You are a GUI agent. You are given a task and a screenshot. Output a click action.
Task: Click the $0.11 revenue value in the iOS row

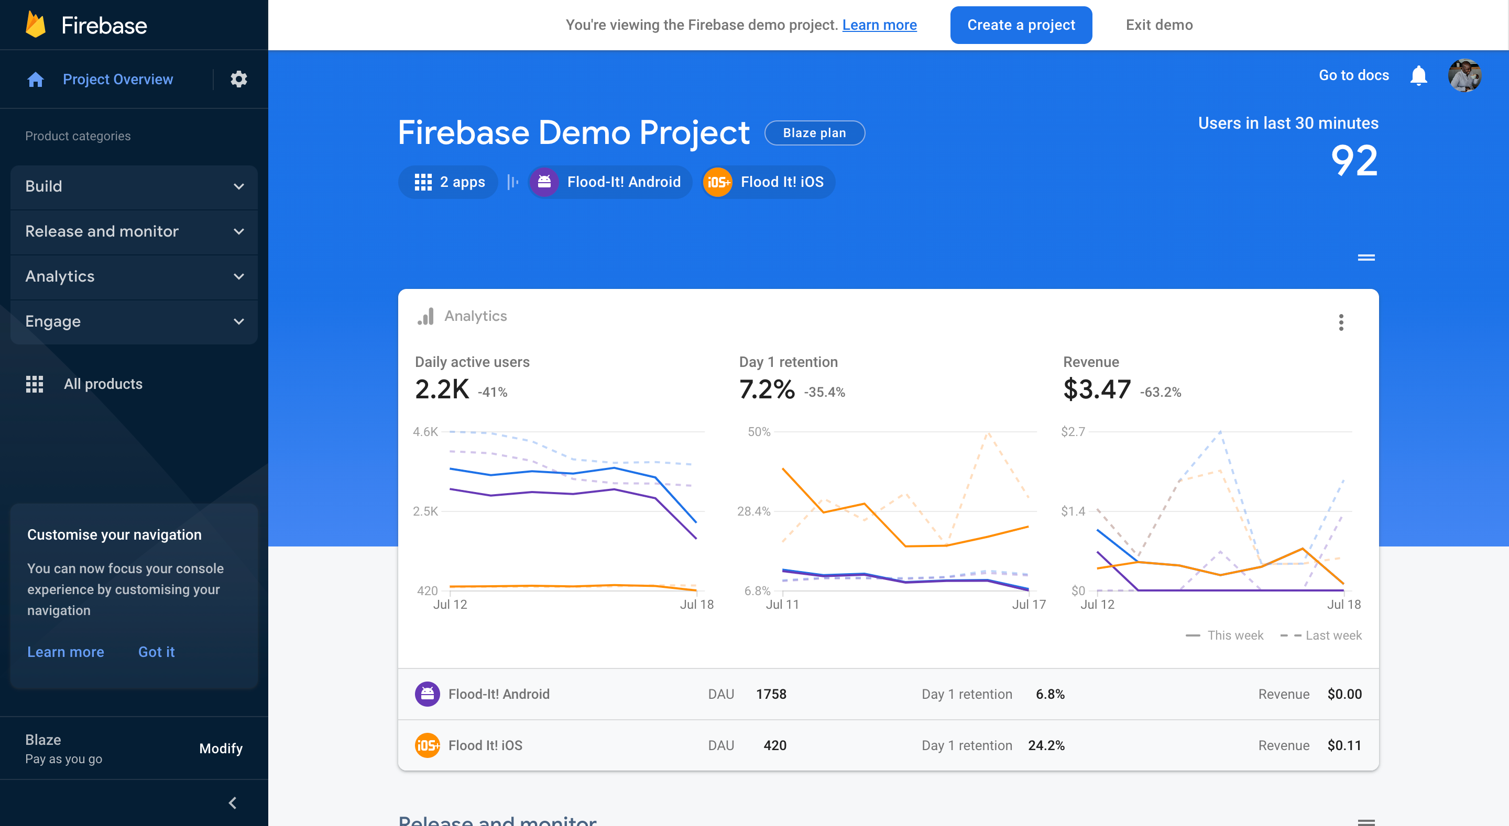click(1344, 745)
